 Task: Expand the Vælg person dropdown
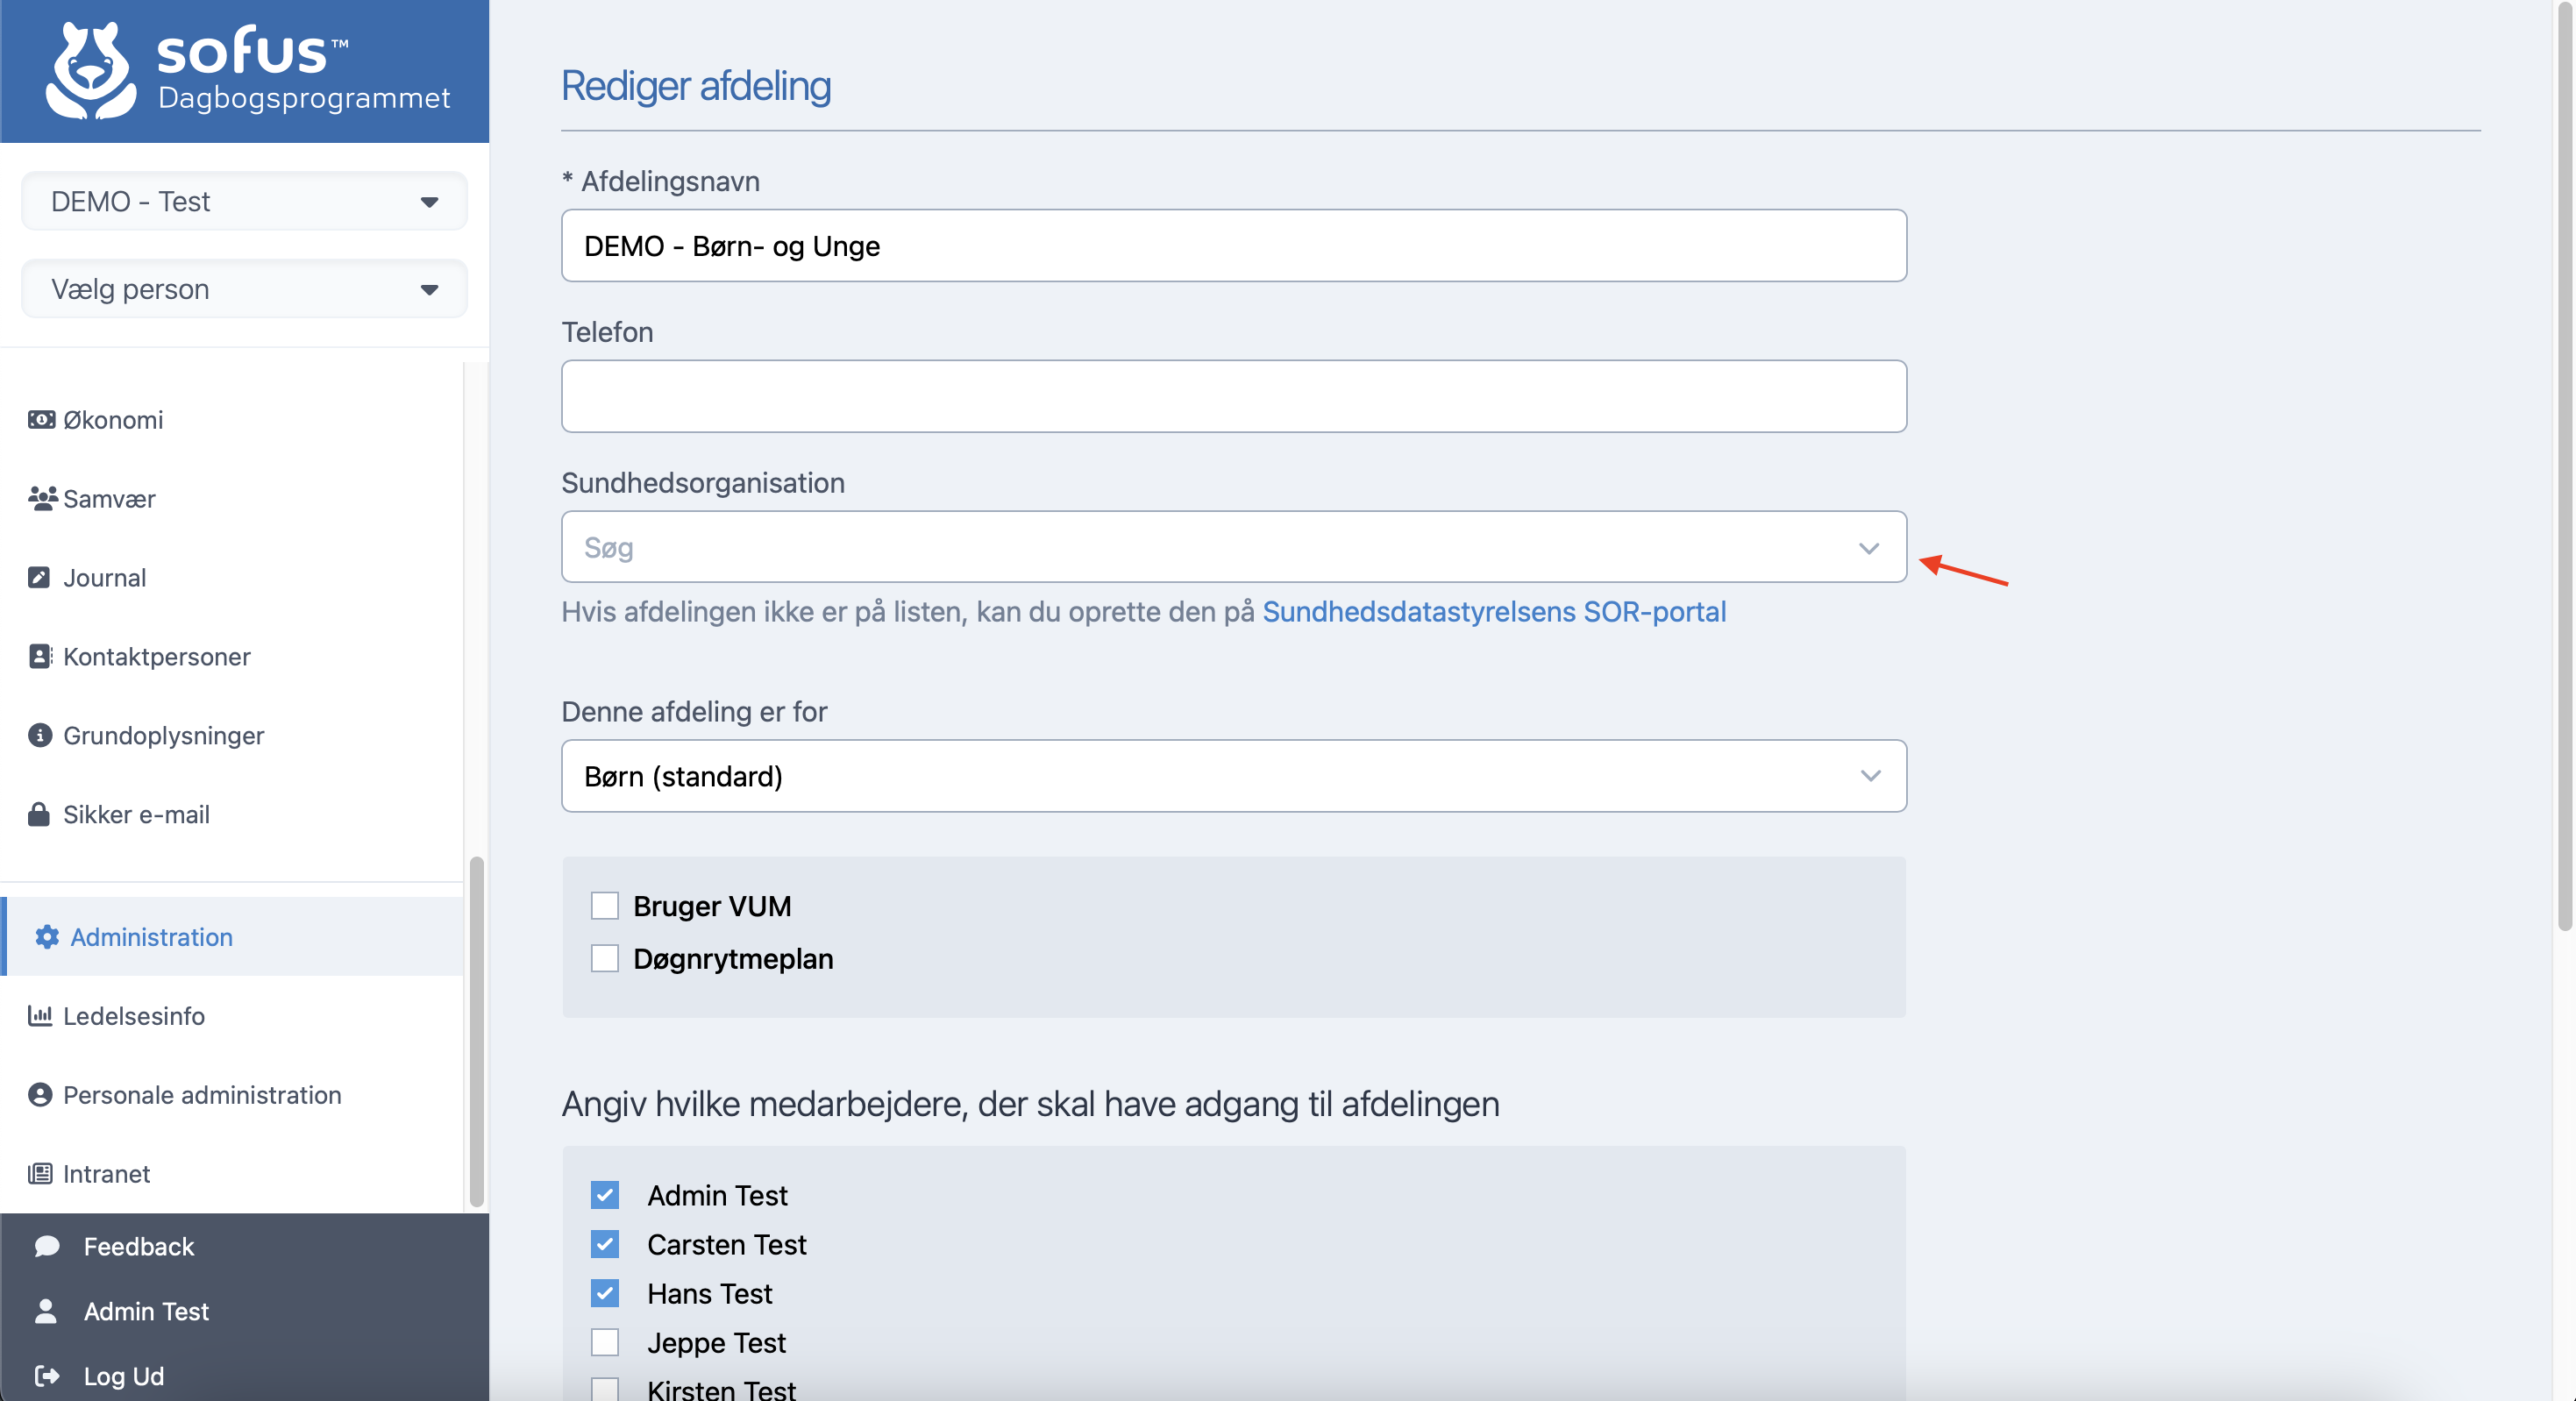pos(244,289)
